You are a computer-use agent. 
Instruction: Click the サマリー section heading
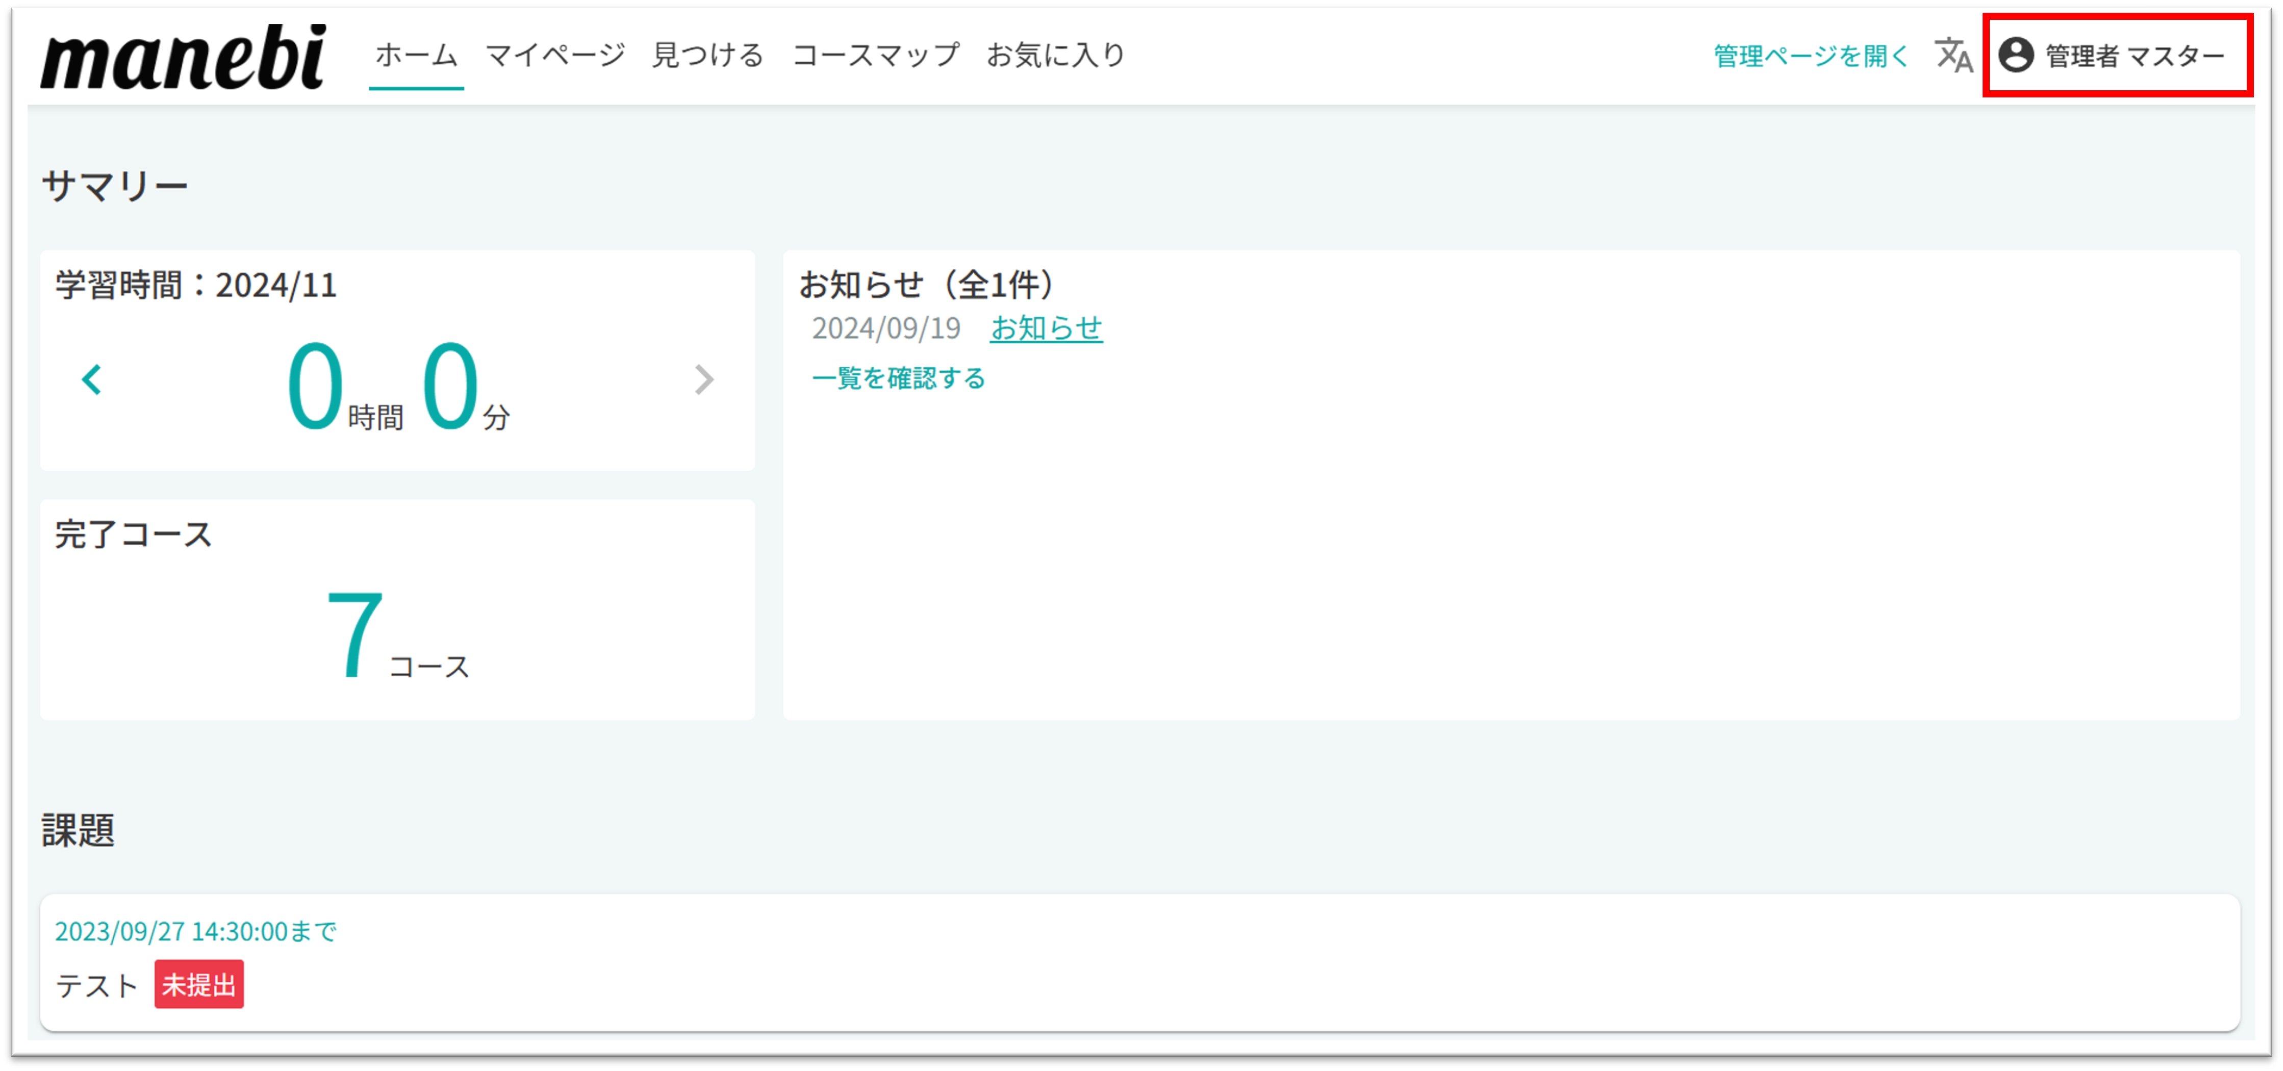point(115,186)
